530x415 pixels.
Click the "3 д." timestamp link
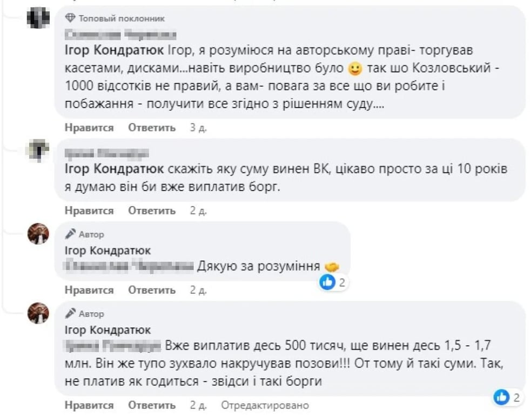point(196,128)
